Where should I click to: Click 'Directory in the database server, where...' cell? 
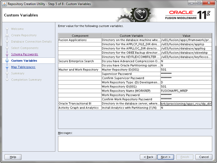tap(131, 104)
